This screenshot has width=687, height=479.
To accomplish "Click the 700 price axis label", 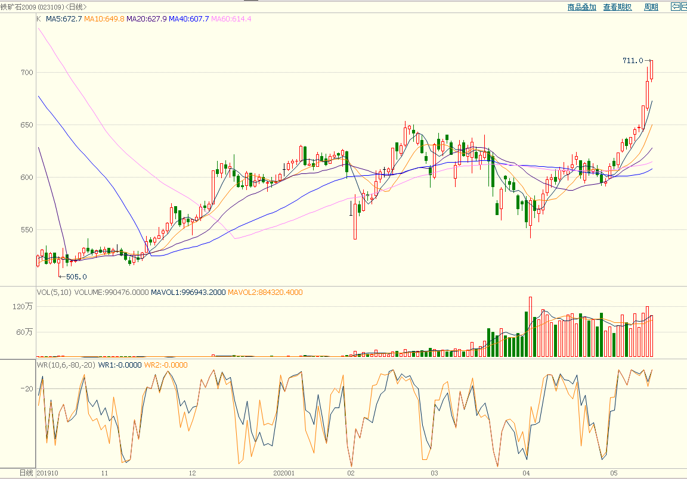I will [x=27, y=72].
